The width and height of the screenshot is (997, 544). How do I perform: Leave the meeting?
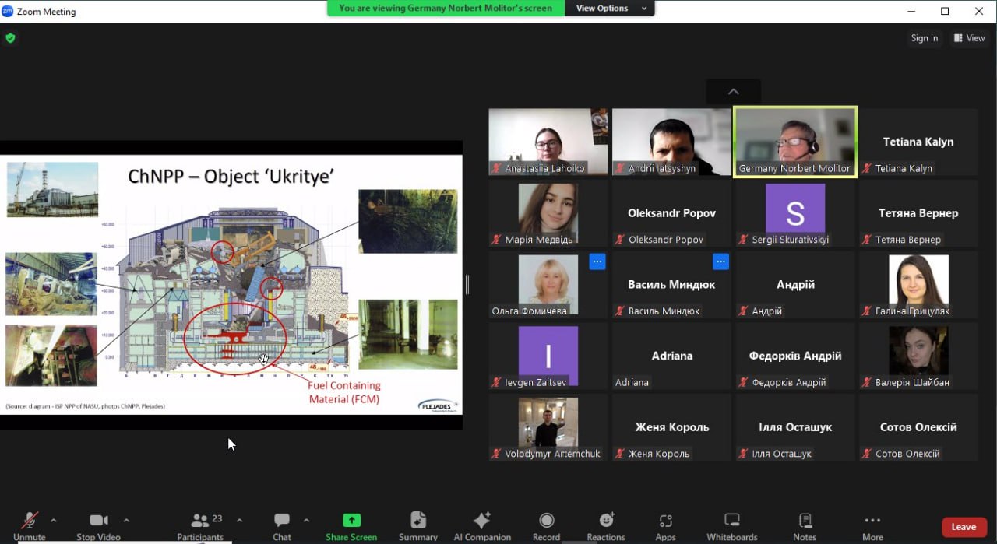click(x=964, y=527)
